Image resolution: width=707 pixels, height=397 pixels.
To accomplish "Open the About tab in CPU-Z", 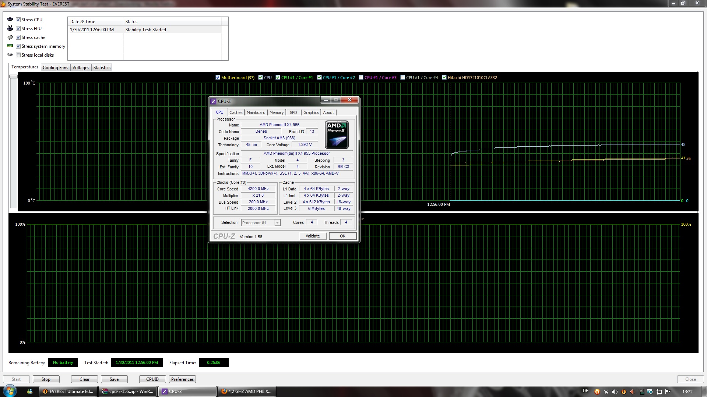I will coord(328,112).
